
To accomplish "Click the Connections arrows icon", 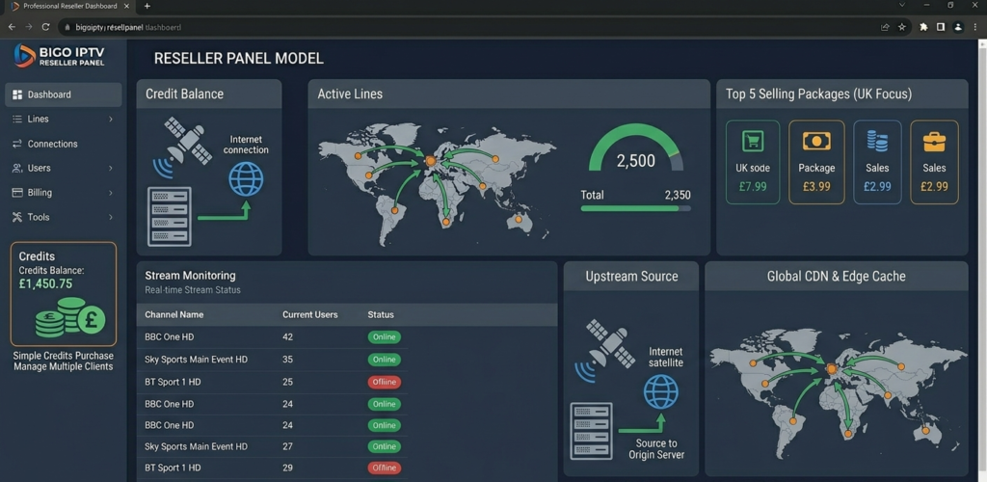I will (x=17, y=144).
